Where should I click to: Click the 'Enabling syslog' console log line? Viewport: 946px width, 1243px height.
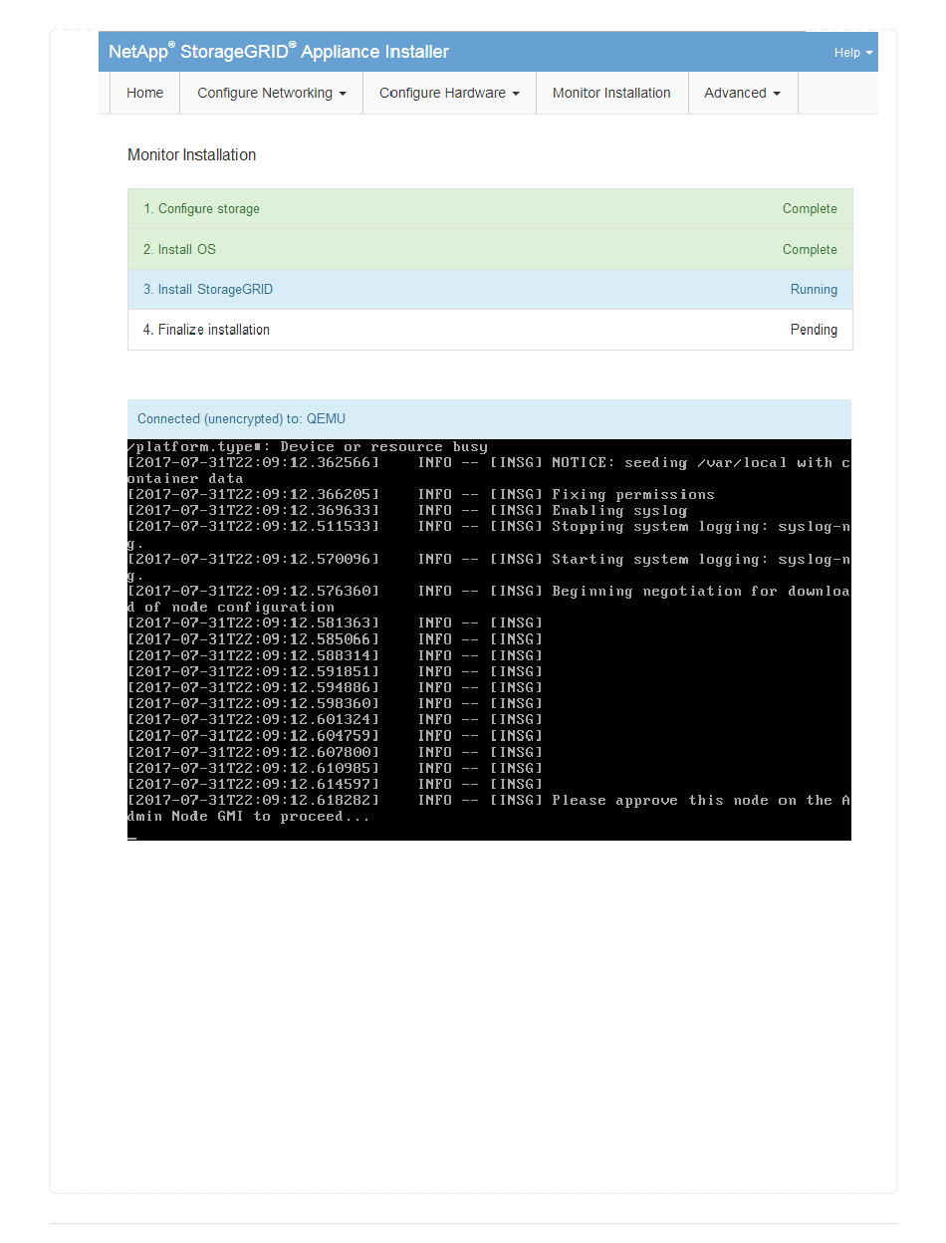[x=407, y=510]
